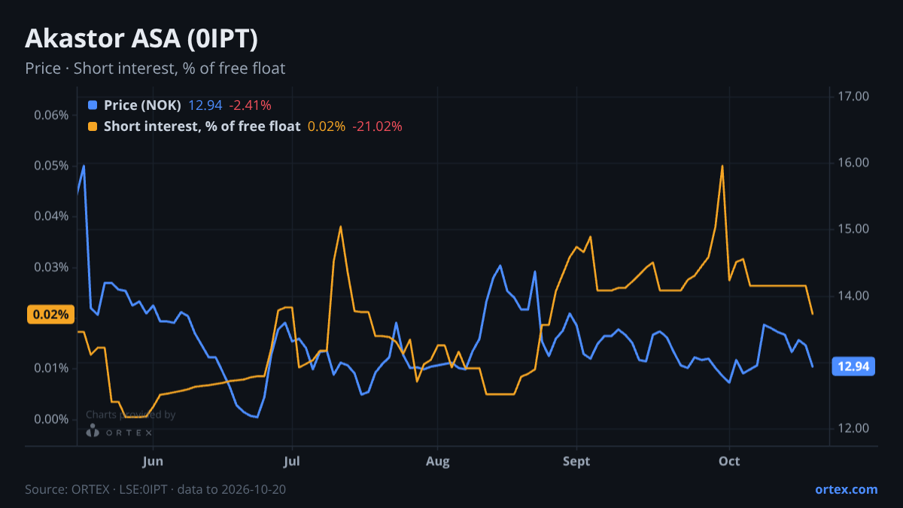The height and width of the screenshot is (508, 903).
Task: Click the Jun x-axis label
Action: pyautogui.click(x=153, y=461)
